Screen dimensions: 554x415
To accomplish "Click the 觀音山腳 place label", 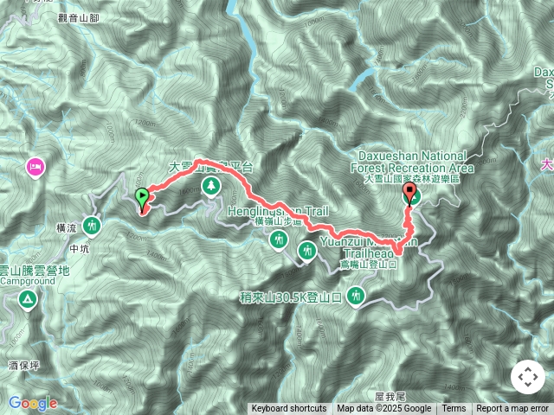I will coord(79,18).
